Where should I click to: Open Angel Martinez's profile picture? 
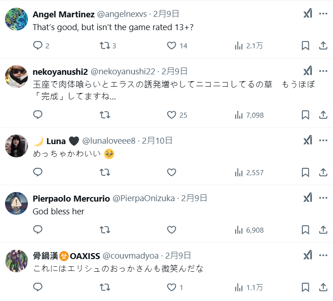16,20
